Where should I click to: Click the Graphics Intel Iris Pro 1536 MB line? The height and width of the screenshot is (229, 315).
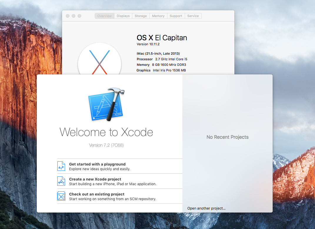[x=161, y=70]
